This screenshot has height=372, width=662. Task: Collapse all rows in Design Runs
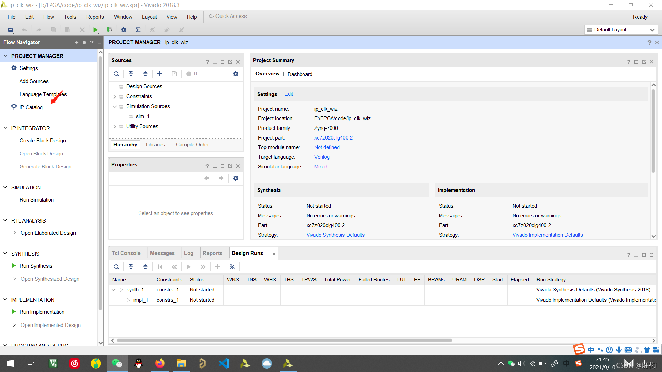tap(131, 267)
